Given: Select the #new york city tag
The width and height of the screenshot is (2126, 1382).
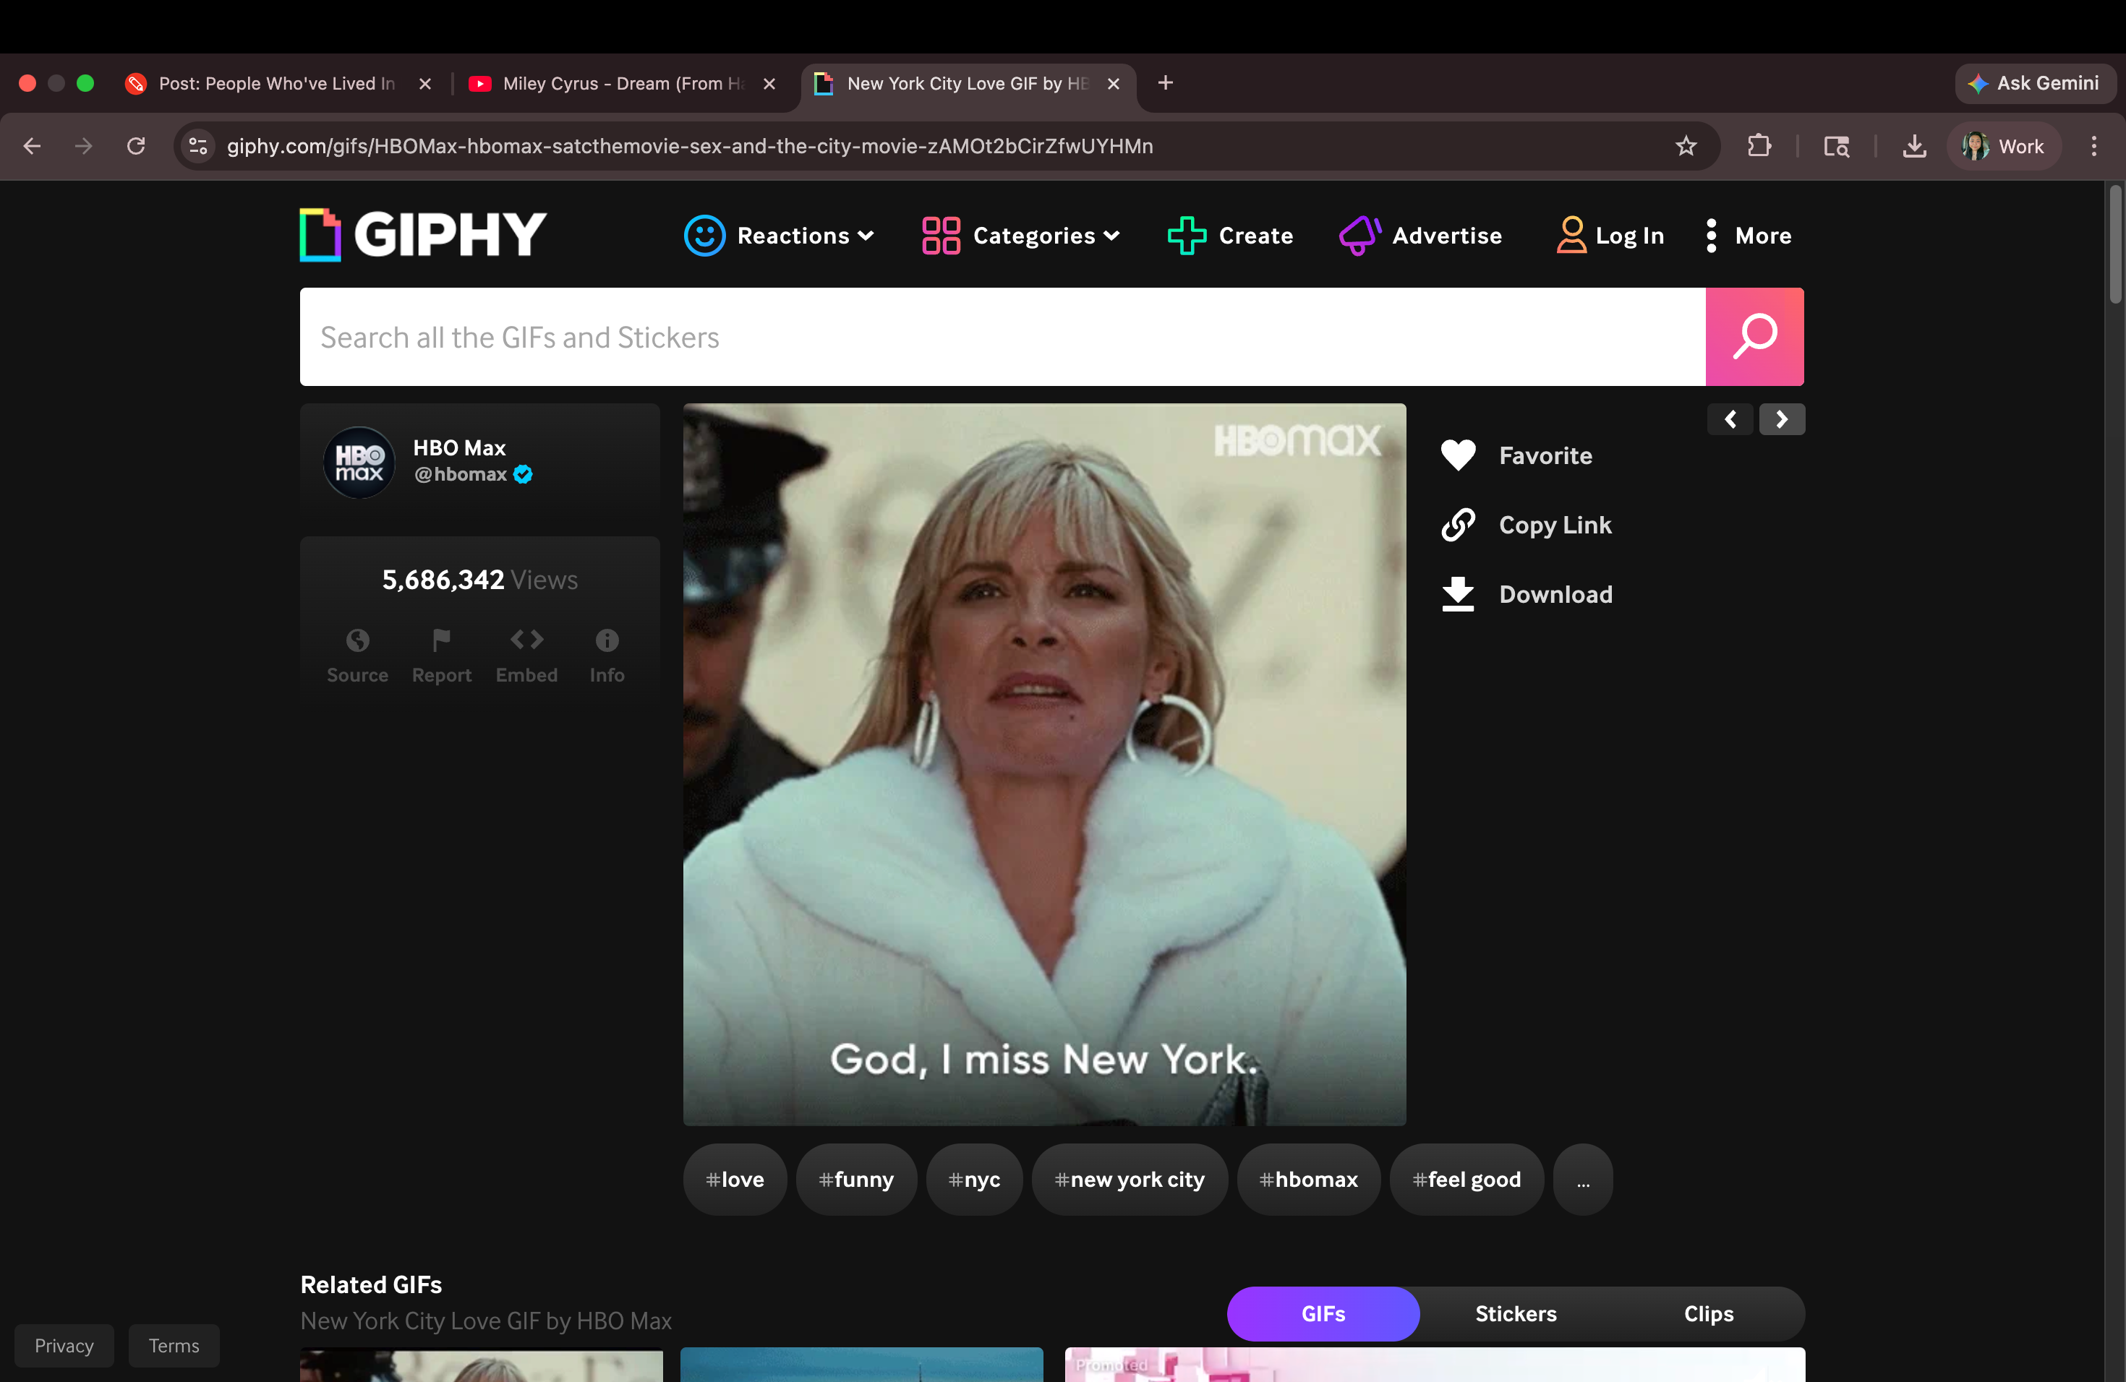Looking at the screenshot, I should [1129, 1180].
